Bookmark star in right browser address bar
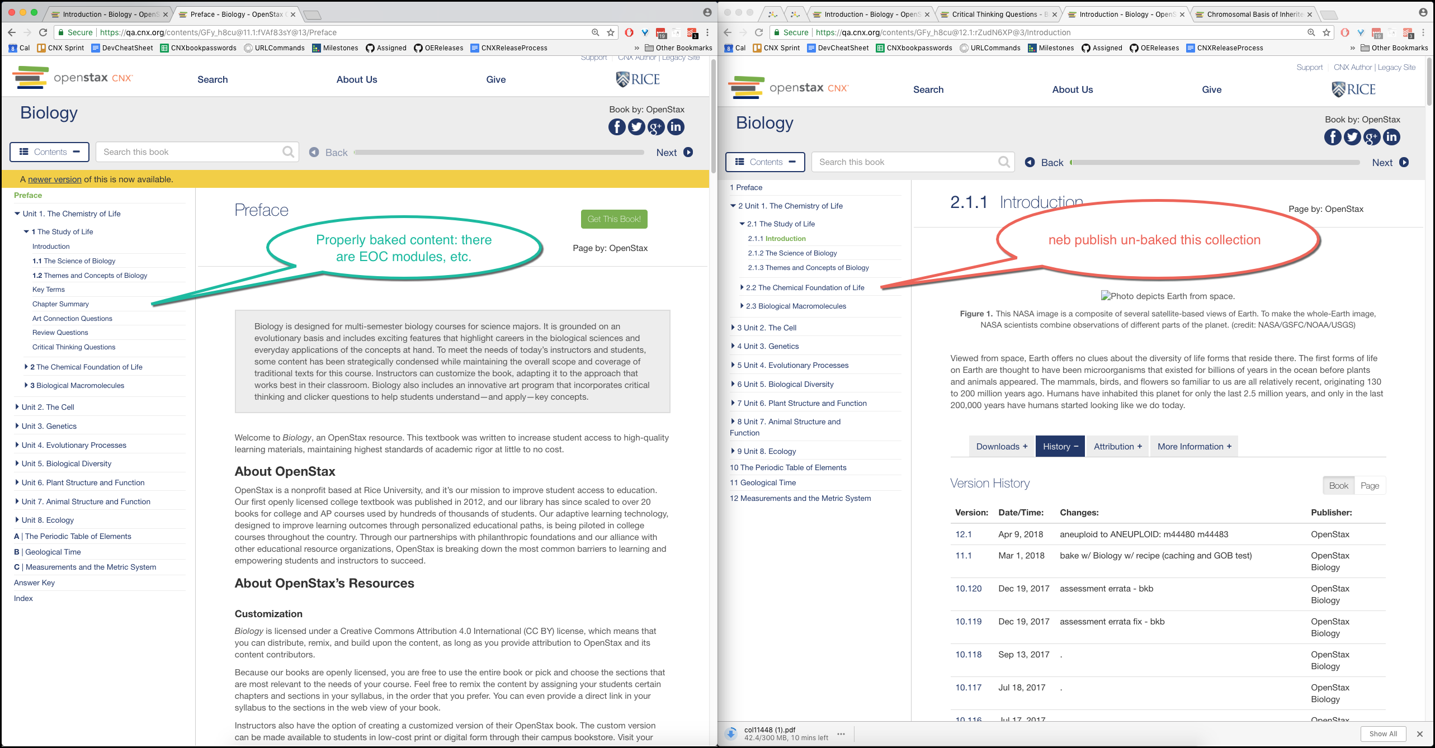Viewport: 1435px width, 748px height. point(1327,32)
